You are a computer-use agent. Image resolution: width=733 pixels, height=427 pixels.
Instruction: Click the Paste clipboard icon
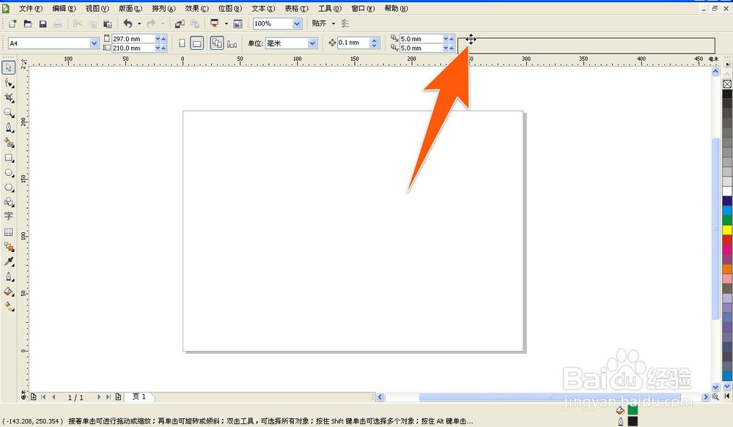pos(108,23)
